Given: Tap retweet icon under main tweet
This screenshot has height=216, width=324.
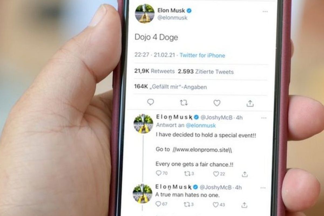Looking at the screenshot, I should pyautogui.click(x=184, y=103).
